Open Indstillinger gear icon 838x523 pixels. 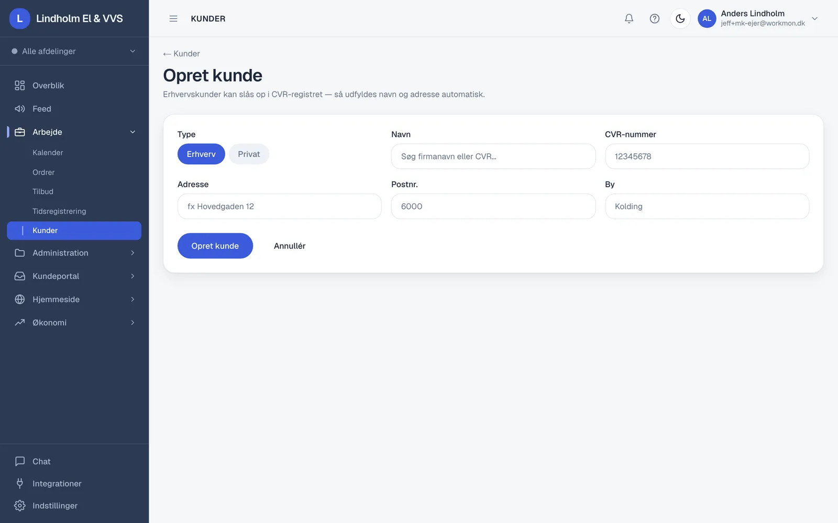[x=20, y=506]
